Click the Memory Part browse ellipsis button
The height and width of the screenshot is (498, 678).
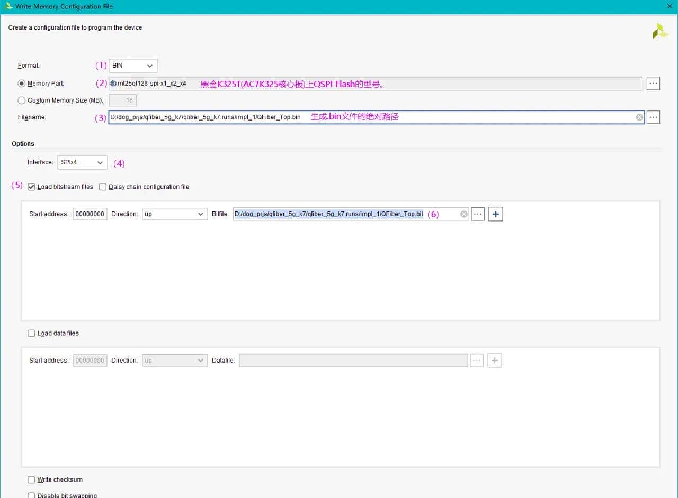653,84
